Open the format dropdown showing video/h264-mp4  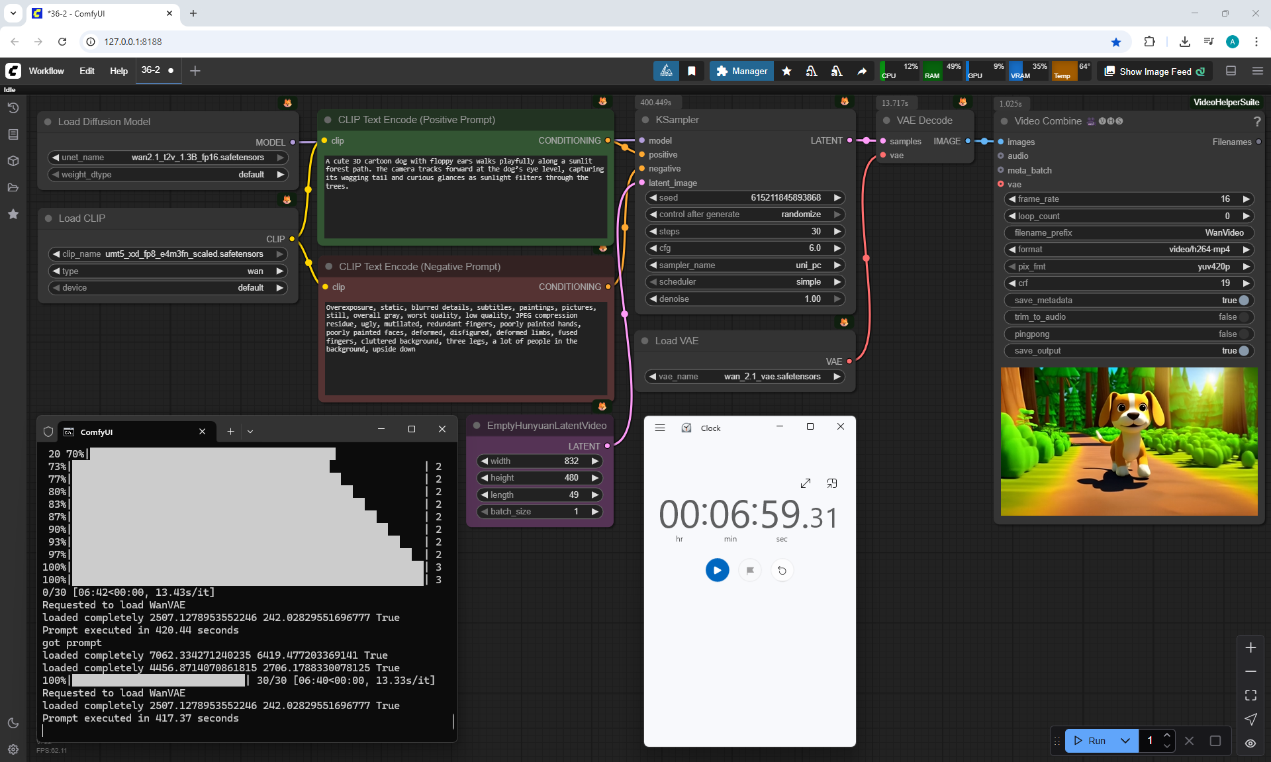coord(1128,250)
